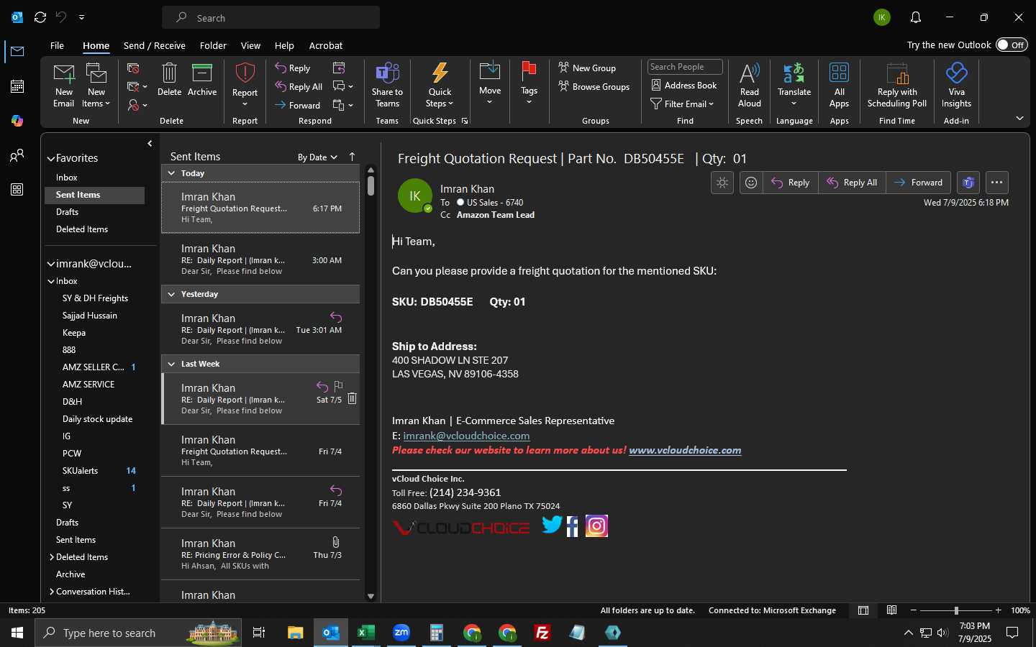1036x647 pixels.
Task: Click Teams share icon in the message header
Action: coord(968,183)
